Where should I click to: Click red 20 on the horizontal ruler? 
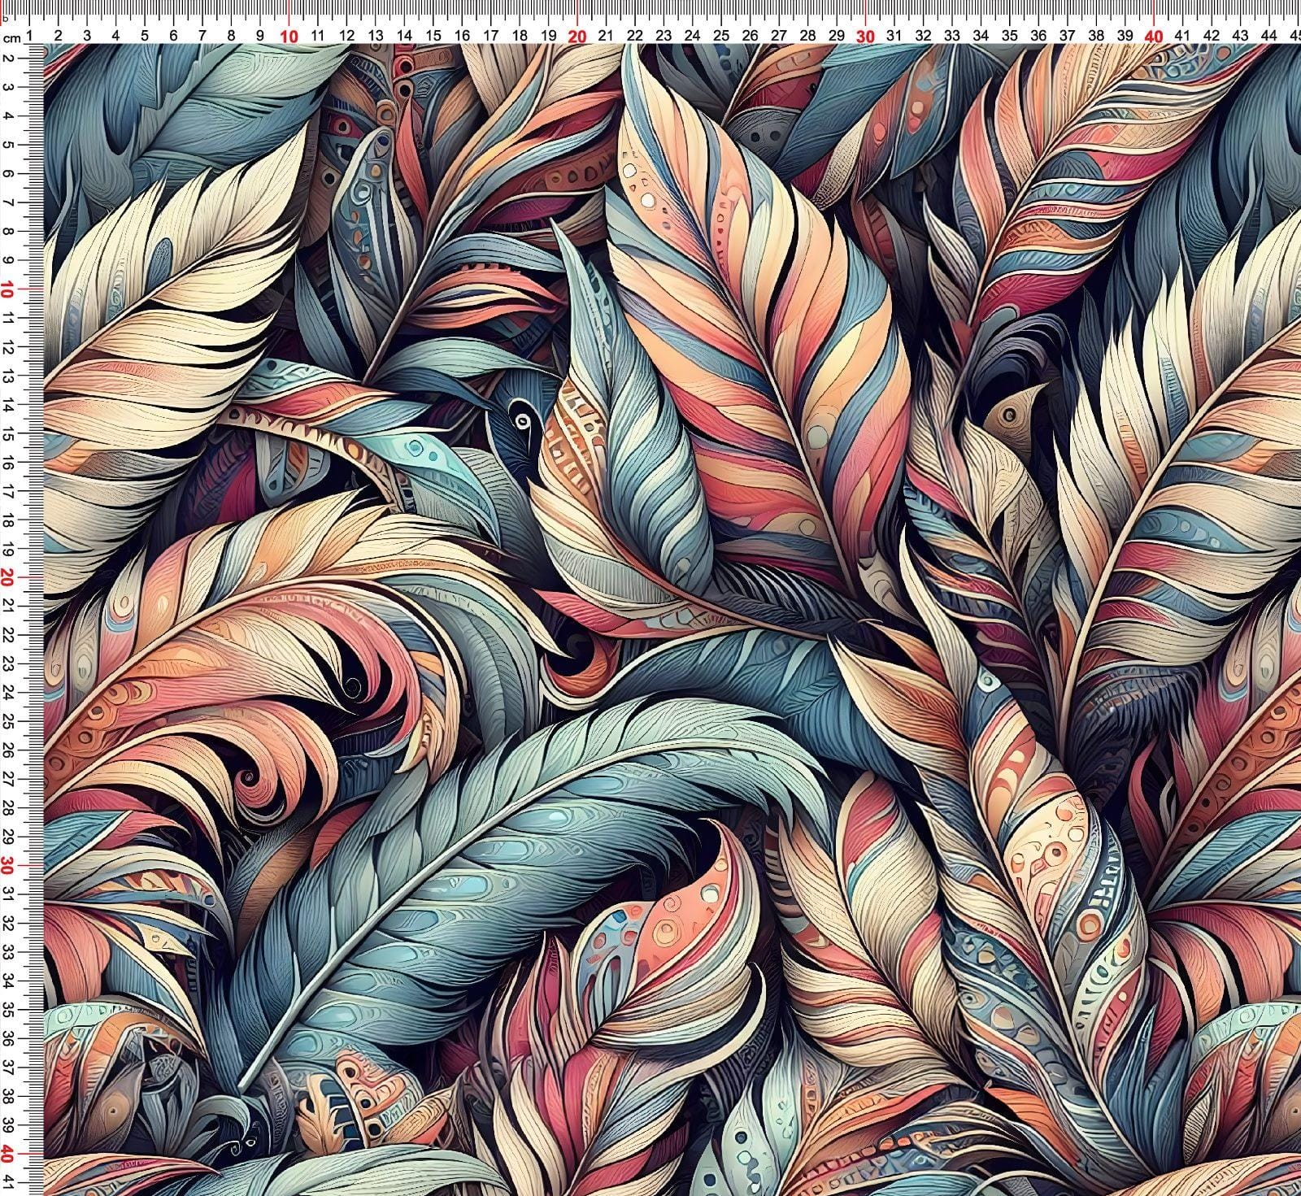(577, 36)
